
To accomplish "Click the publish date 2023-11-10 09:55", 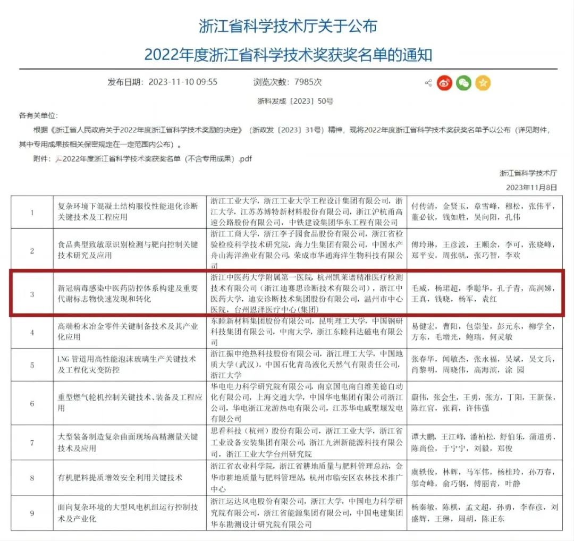I will tap(183, 82).
